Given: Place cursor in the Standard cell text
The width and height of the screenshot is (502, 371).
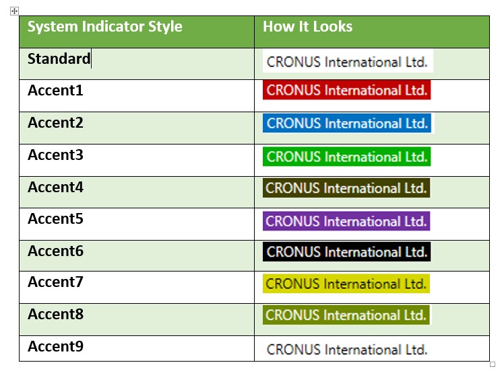Looking at the screenshot, I should pos(59,58).
